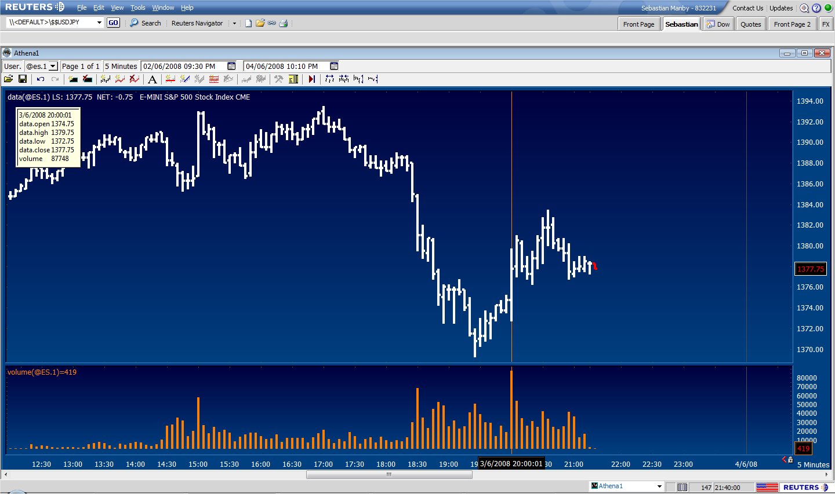Open the Window menu

(x=163, y=8)
